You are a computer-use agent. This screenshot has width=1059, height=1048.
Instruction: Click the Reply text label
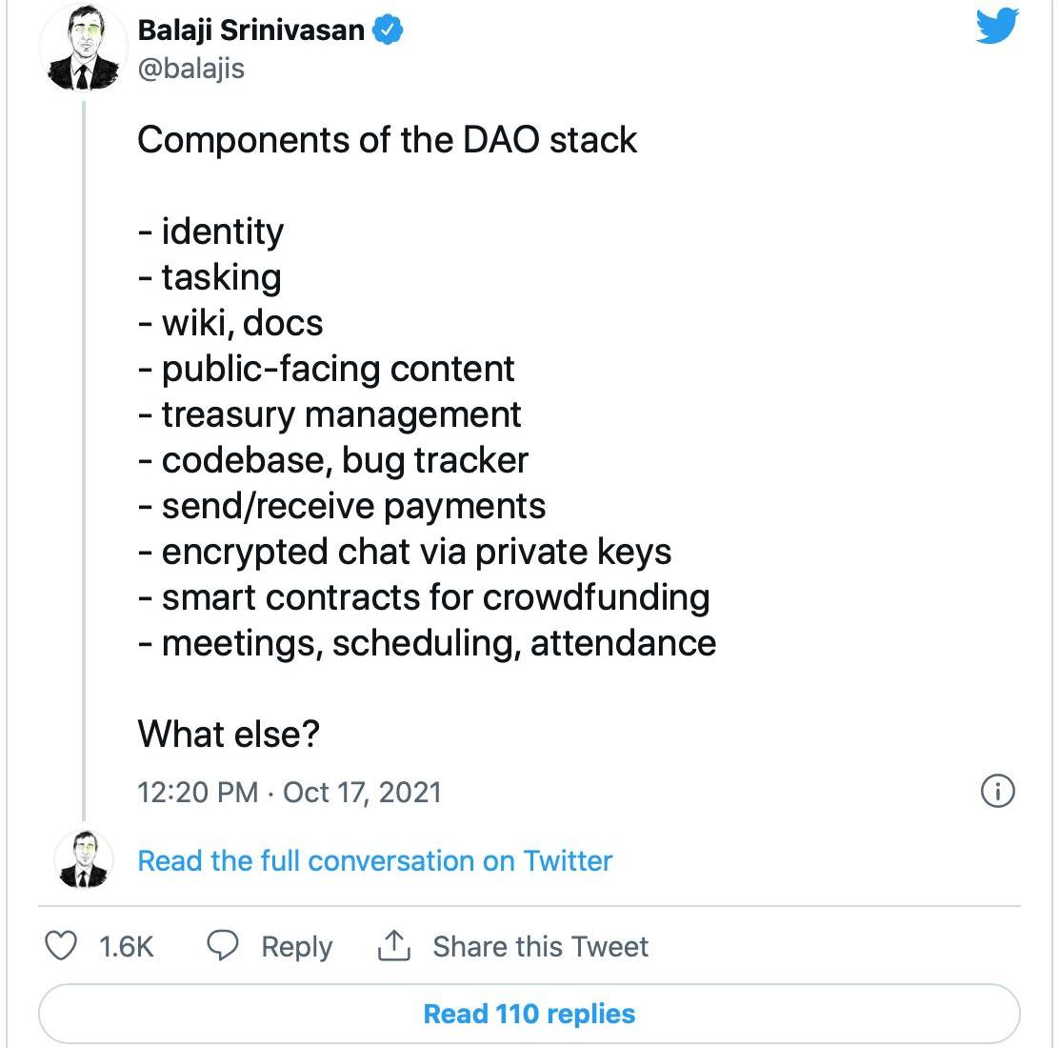click(297, 946)
